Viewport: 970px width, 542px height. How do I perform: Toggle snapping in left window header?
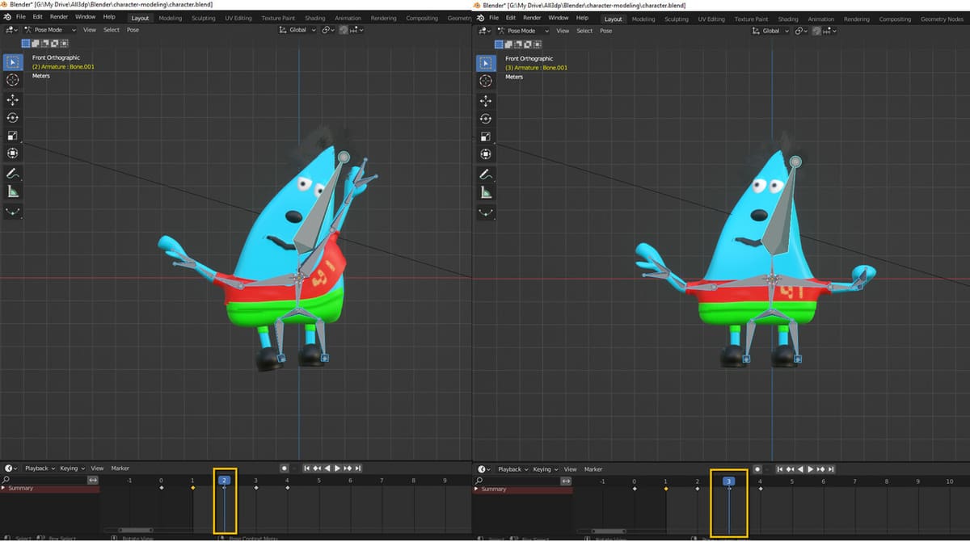point(344,30)
